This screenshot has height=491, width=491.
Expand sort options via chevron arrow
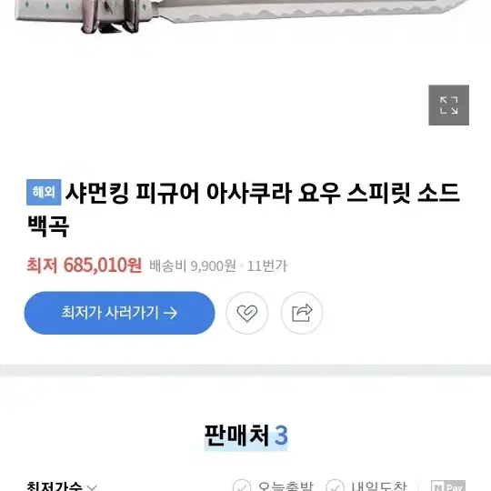[92, 487]
